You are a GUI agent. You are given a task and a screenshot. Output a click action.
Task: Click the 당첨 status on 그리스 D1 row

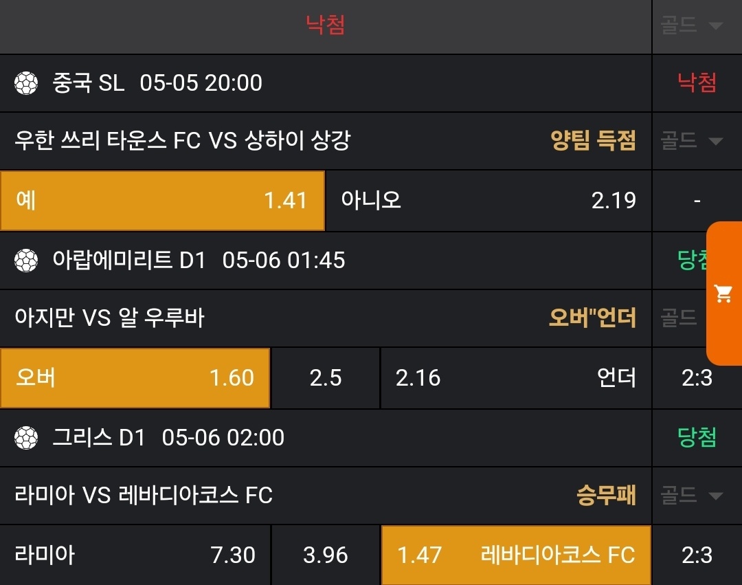(697, 438)
